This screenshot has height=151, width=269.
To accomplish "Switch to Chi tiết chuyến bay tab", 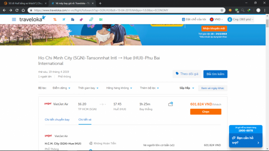I will [57, 119].
